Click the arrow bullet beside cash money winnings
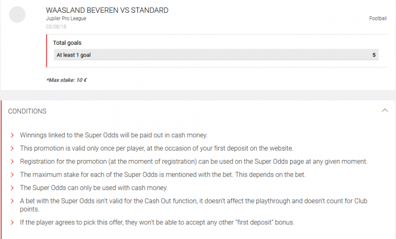 (12, 135)
